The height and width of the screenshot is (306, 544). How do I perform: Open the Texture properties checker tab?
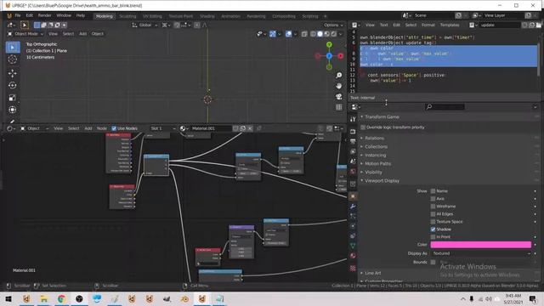[x=353, y=269]
